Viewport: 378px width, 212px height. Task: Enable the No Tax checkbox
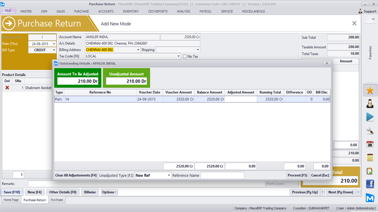pos(185,56)
